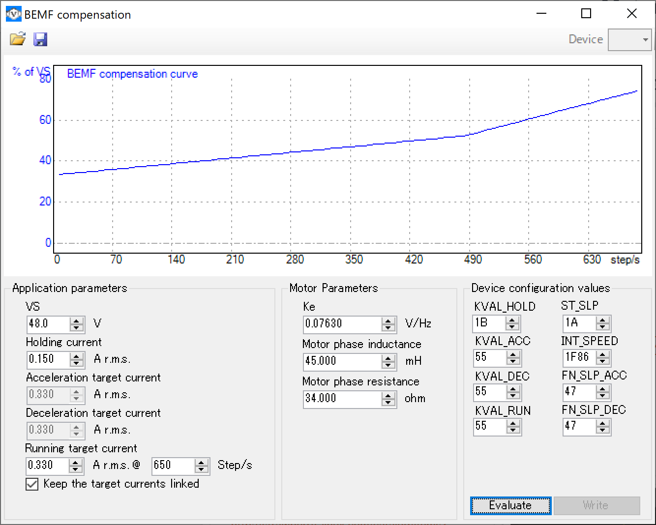Decrease Holding current with spinner down arrow
Image resolution: width=656 pixels, height=525 pixels.
click(77, 363)
